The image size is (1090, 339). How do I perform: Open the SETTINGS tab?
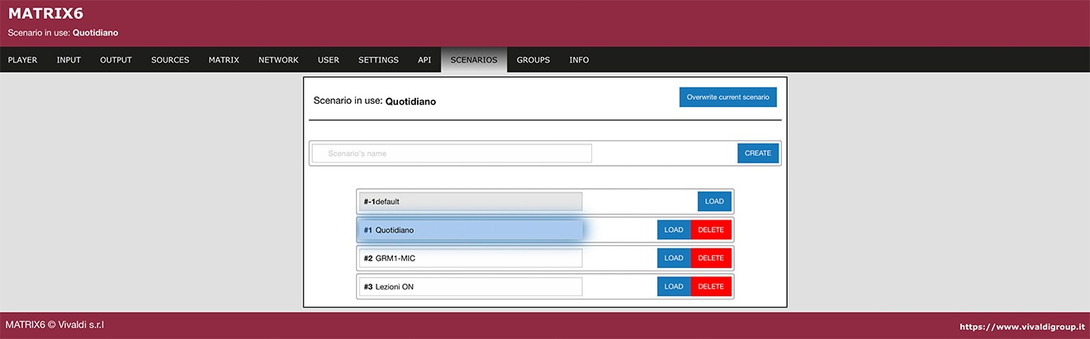[378, 60]
